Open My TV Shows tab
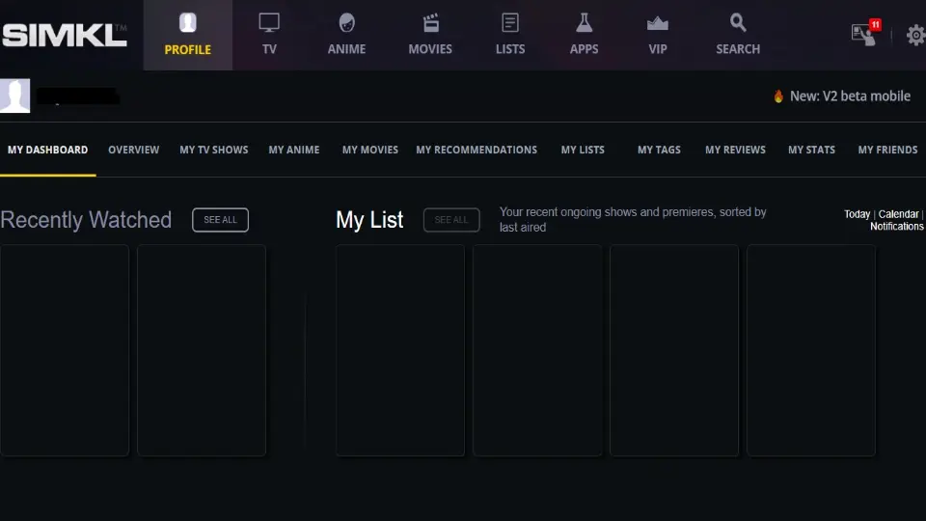This screenshot has width=926, height=521. (x=214, y=151)
